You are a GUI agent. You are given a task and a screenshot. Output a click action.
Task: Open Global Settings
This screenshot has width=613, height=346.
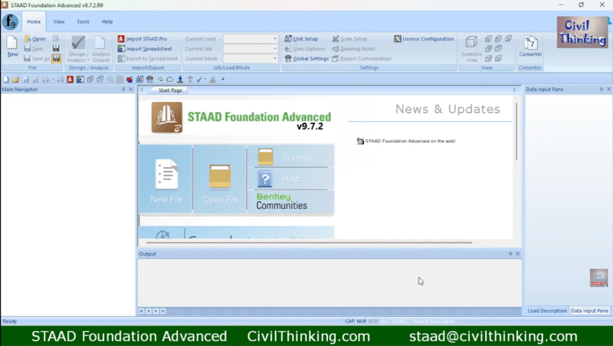point(306,59)
